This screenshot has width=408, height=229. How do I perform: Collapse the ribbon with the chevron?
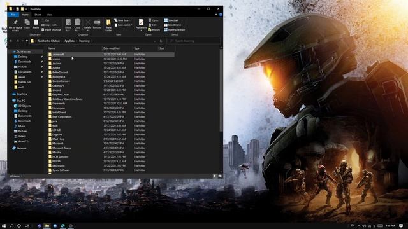click(216, 15)
